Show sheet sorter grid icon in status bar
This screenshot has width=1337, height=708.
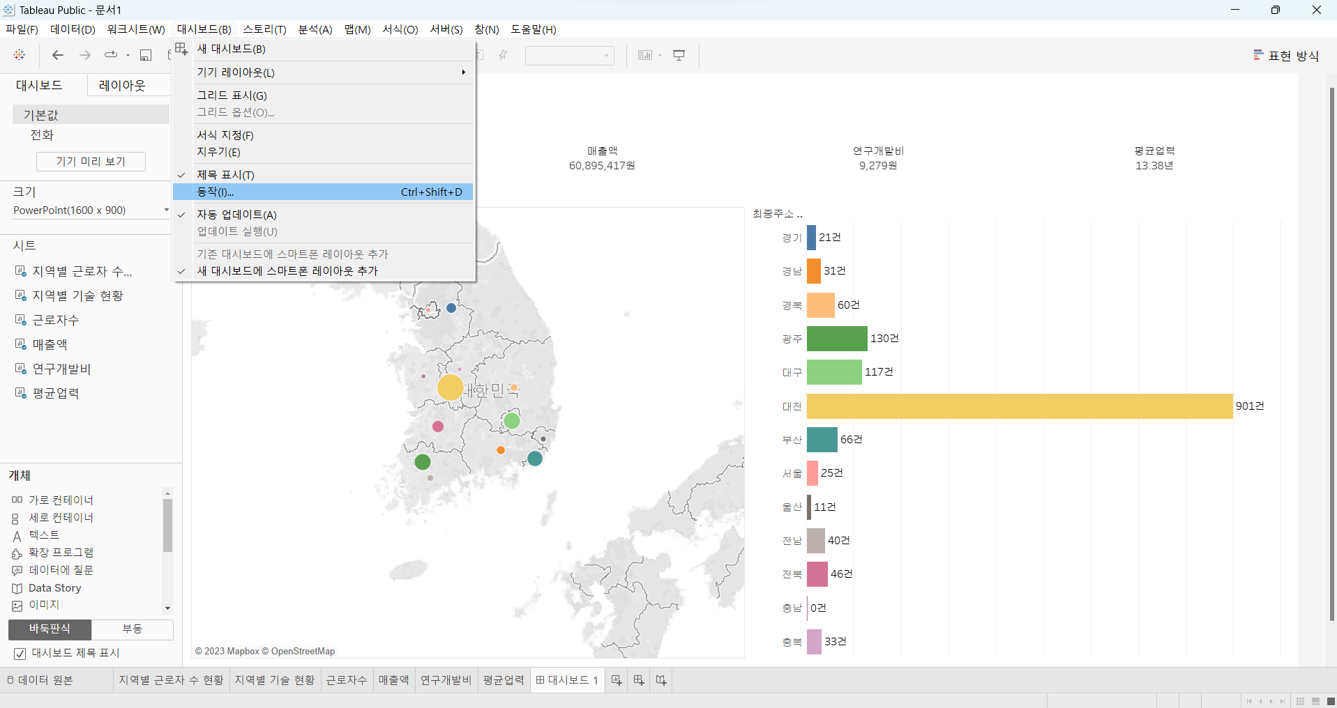pos(1300,701)
